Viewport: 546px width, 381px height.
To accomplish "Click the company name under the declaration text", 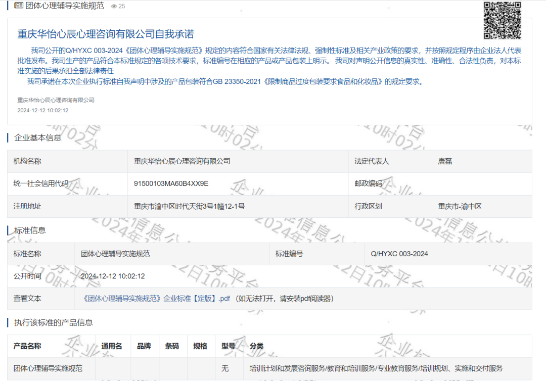I will click(56, 100).
